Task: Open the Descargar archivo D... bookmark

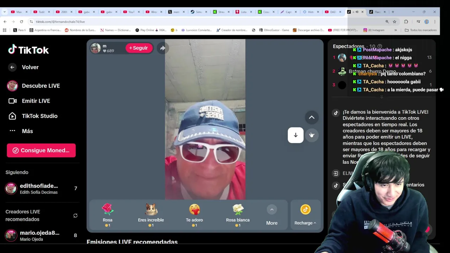Action: point(308,30)
